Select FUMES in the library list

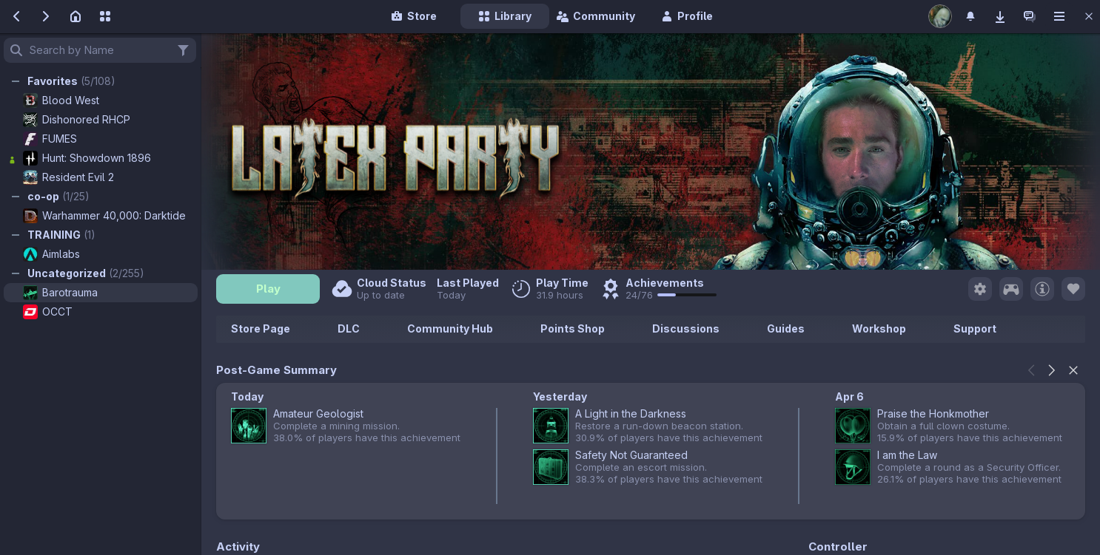point(101,139)
